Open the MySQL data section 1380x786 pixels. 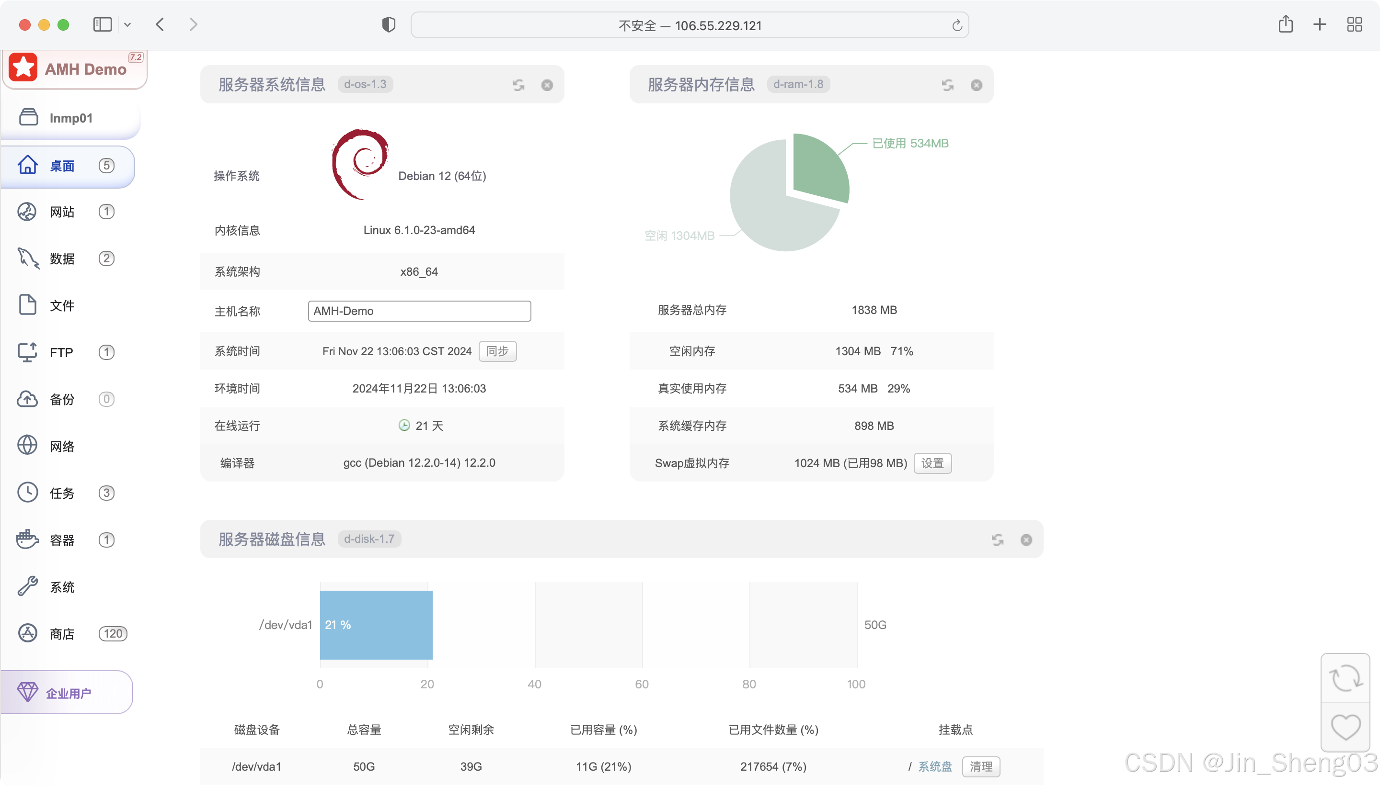62,258
